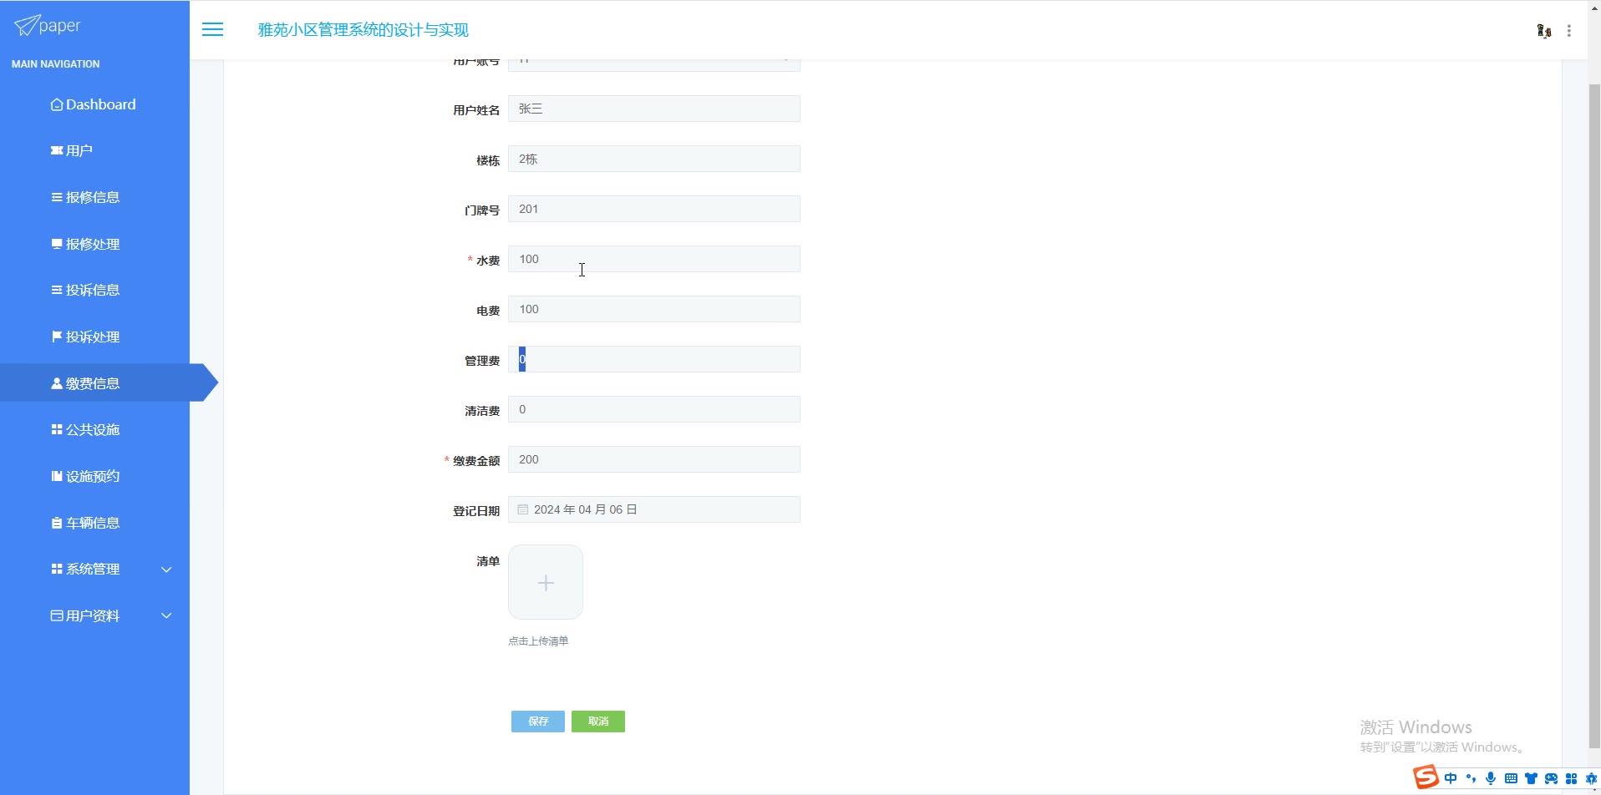The height and width of the screenshot is (795, 1601).
Task: Click the Sogou input method S logo
Action: [1426, 777]
